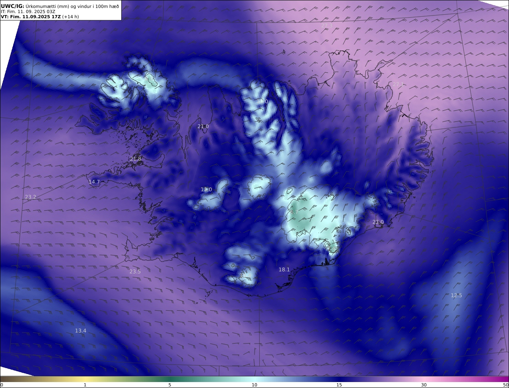The width and height of the screenshot is (509, 388).
Task: Click the 22.0 value label on the map
Action: pyautogui.click(x=378, y=222)
